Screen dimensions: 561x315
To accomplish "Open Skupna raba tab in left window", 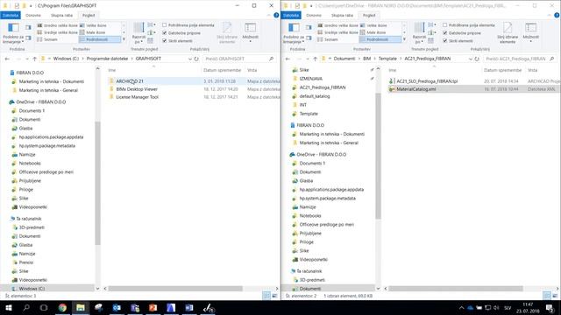I will [x=61, y=16].
